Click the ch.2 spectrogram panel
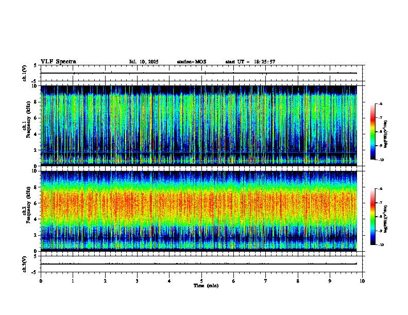 point(199,211)
